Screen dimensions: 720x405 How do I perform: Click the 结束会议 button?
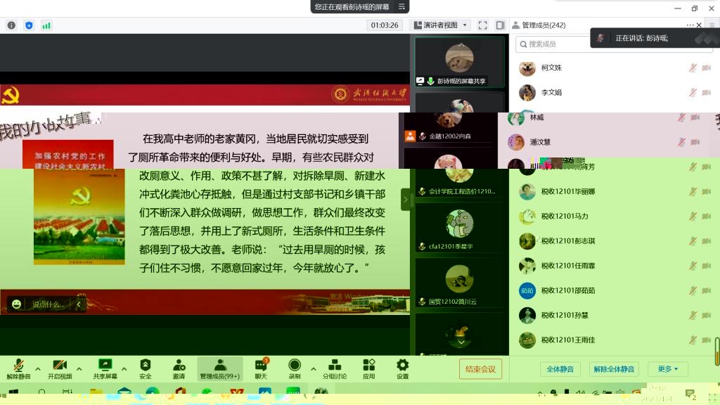(481, 369)
